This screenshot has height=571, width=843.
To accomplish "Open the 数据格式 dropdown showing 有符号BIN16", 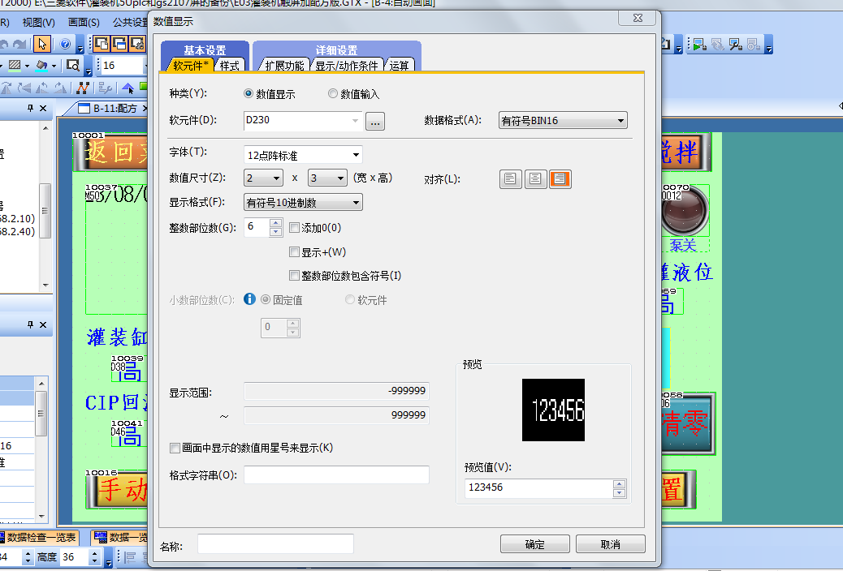I will click(x=563, y=121).
